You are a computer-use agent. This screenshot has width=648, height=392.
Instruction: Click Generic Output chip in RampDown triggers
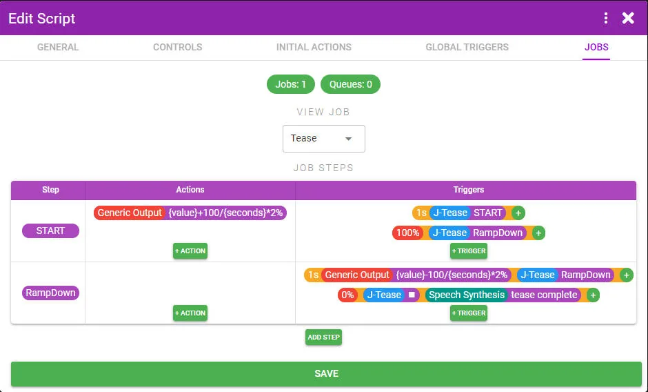click(357, 275)
